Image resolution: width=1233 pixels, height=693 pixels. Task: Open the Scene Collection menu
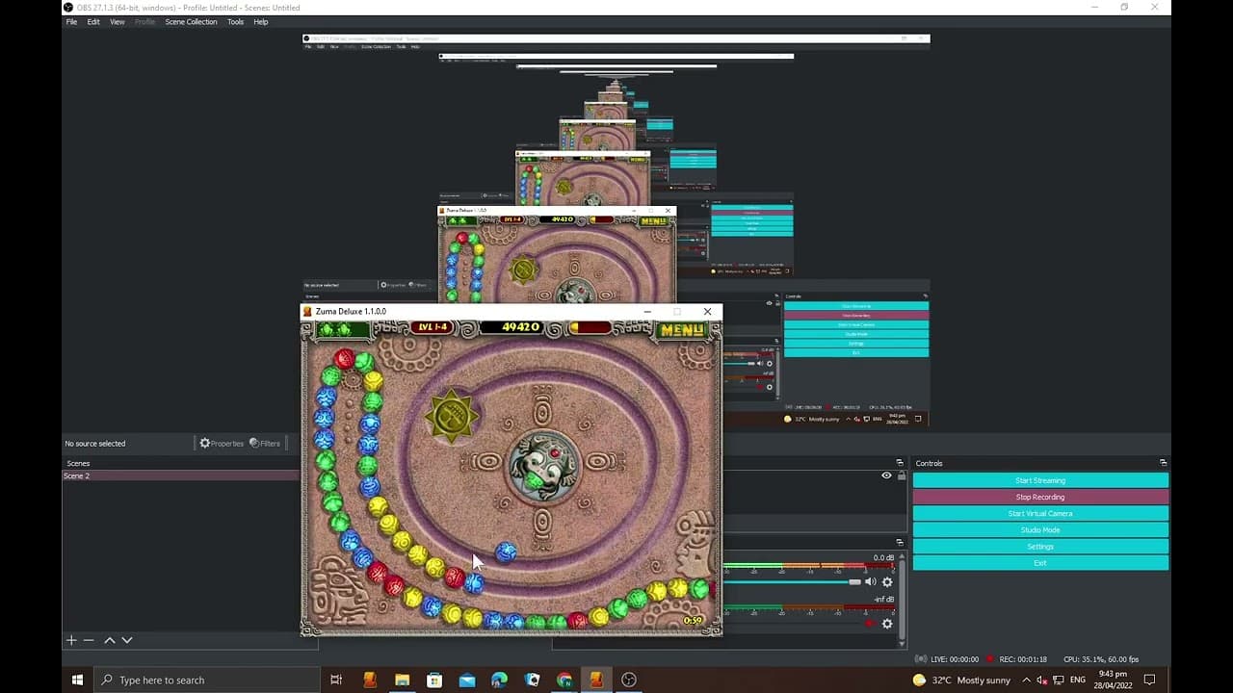point(191,22)
